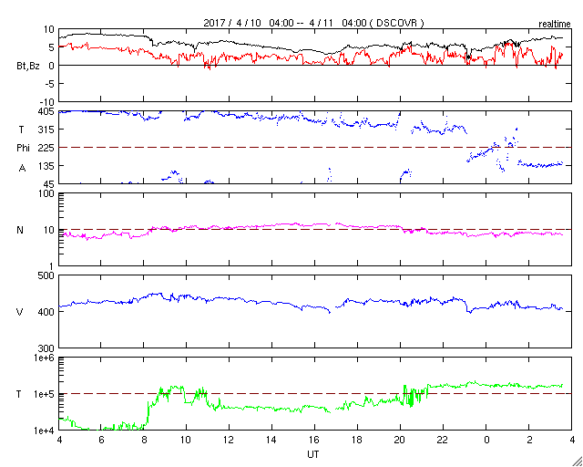Click the '400' tick on the velocity panel
Viewport: 583px width, 467px height.
46,312
